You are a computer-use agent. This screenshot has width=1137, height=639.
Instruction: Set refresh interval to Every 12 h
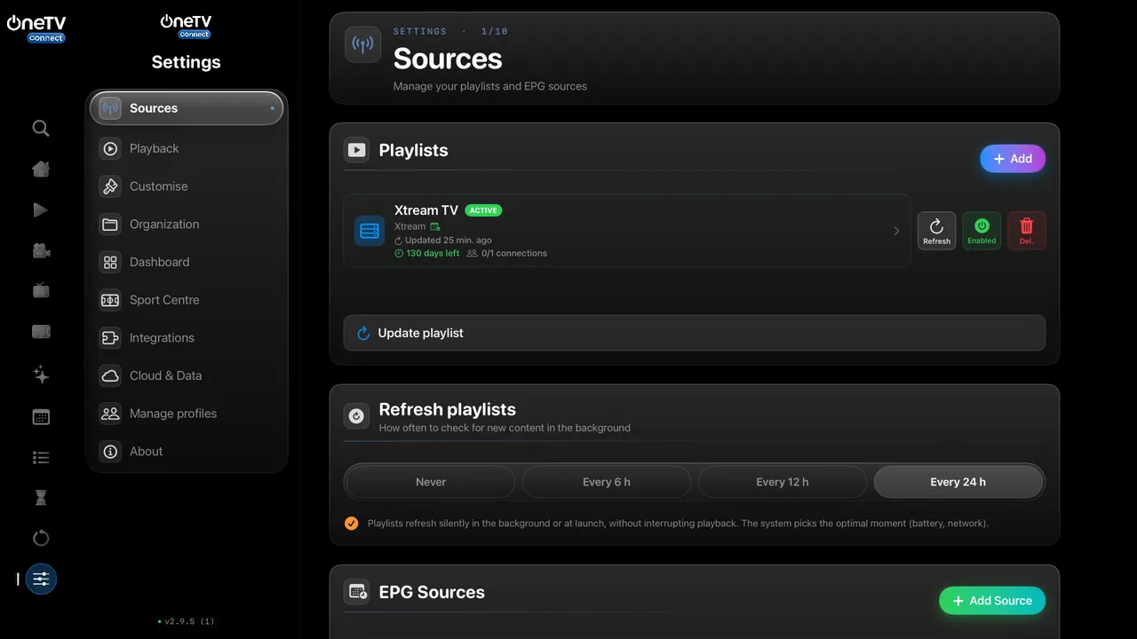pyautogui.click(x=783, y=482)
